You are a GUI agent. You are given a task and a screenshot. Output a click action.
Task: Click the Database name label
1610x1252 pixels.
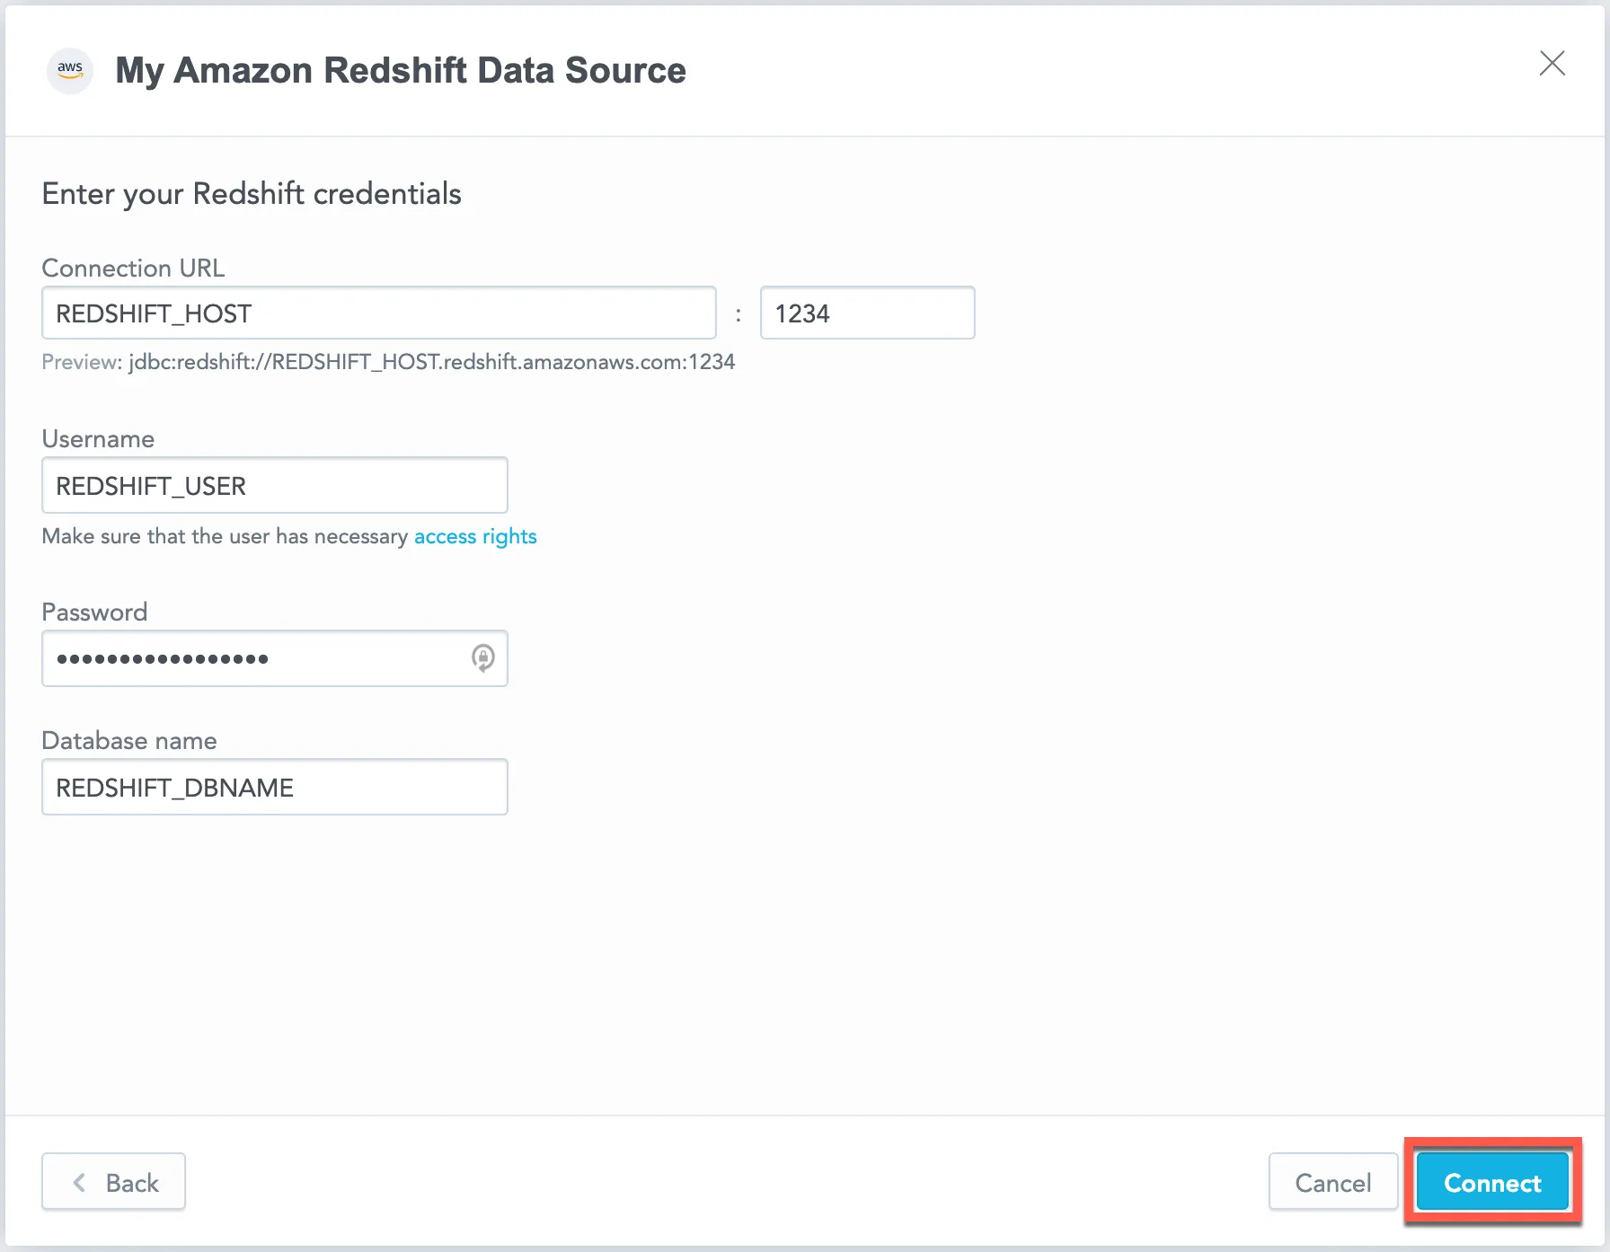click(128, 740)
